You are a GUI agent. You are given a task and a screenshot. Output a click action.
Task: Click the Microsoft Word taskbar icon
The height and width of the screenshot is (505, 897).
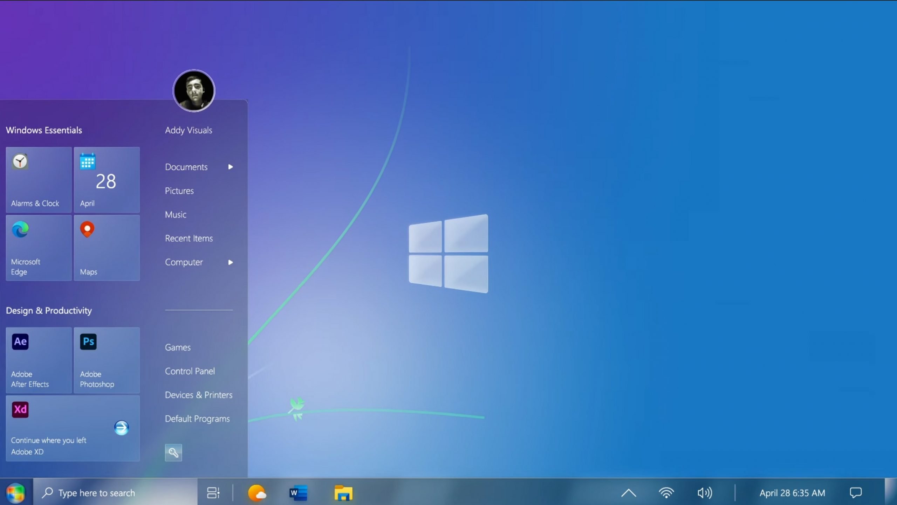pyautogui.click(x=299, y=492)
